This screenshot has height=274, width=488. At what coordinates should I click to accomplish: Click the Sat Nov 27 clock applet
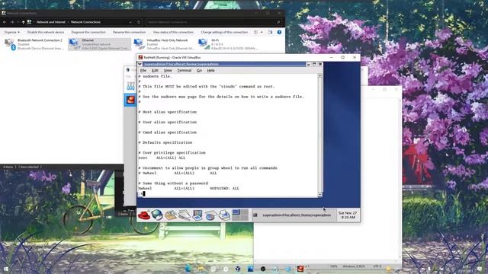348,215
